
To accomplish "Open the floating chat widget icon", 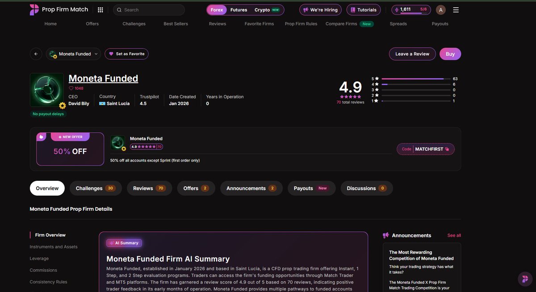I will tap(525, 279).
